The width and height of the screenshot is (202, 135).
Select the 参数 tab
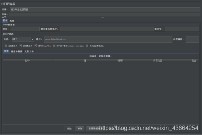point(6,51)
